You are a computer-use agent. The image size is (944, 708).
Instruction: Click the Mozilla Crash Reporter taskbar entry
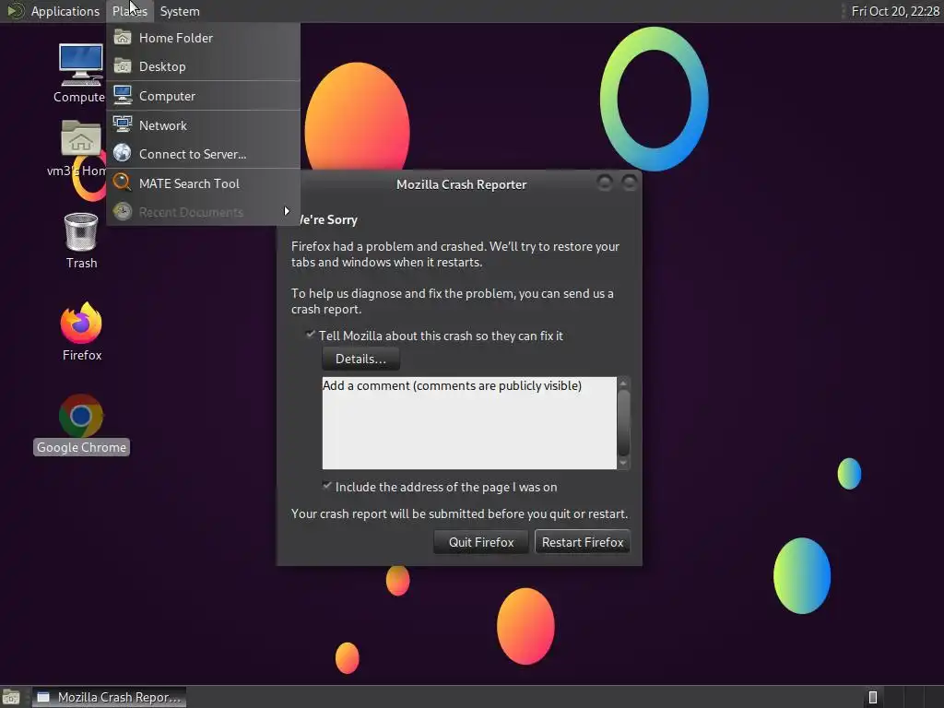(109, 697)
